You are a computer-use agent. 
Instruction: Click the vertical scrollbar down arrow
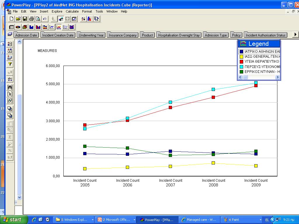[20, 197]
